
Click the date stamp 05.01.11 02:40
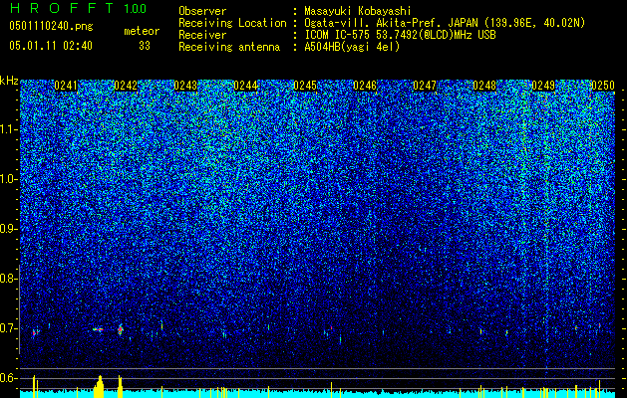[x=51, y=46]
